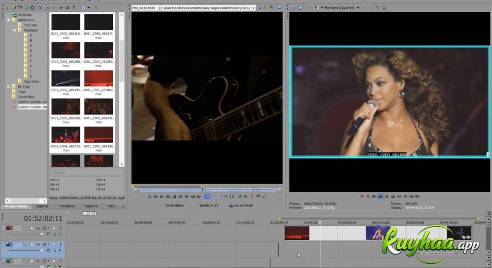492x268 pixels.
Task: Click trimmer Add to timeline from cursor icon
Action: point(213,197)
